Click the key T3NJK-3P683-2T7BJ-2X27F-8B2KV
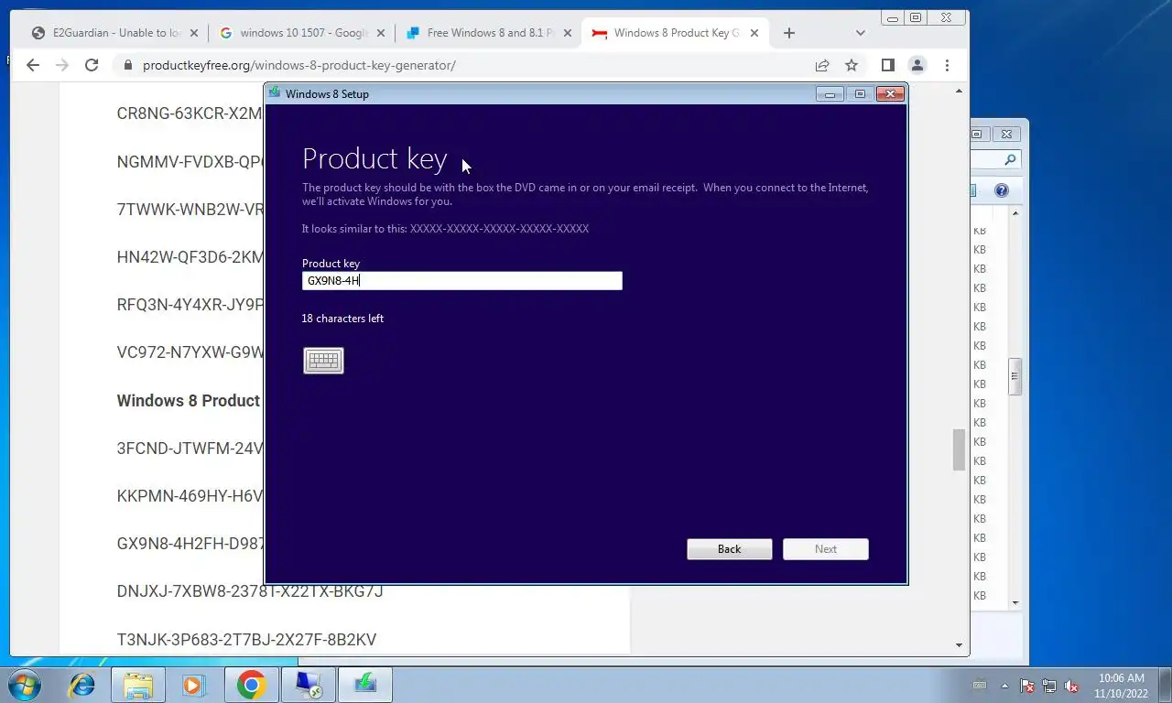1172x703 pixels. pos(246,640)
